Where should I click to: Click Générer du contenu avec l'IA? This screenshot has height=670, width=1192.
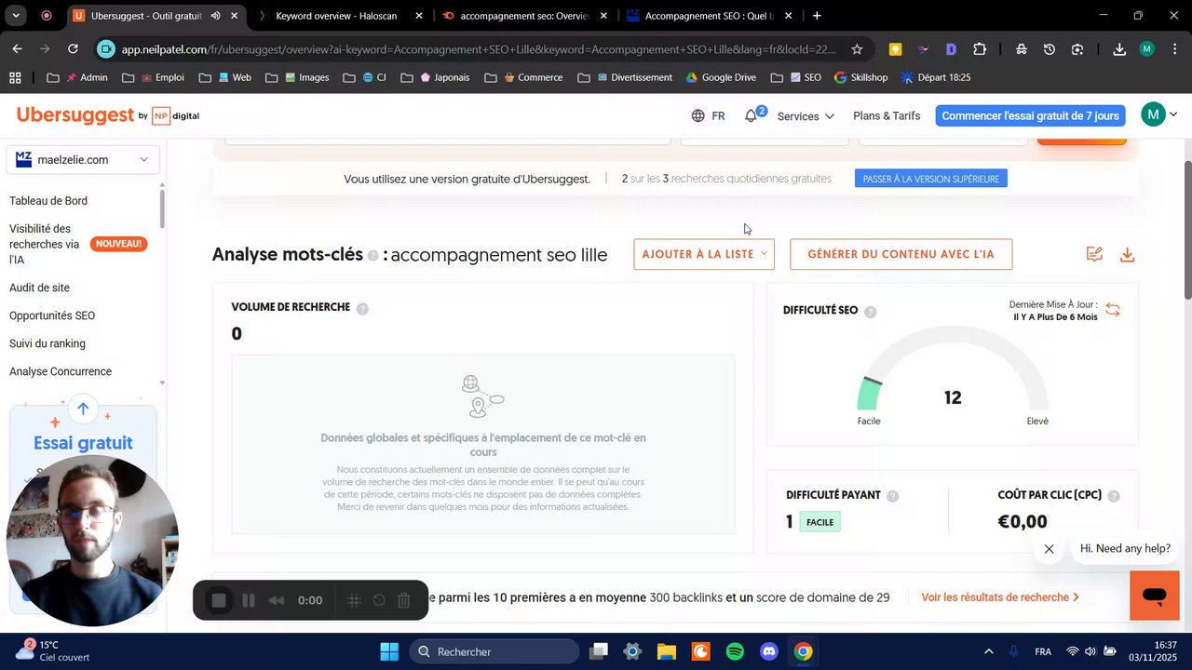tap(901, 254)
